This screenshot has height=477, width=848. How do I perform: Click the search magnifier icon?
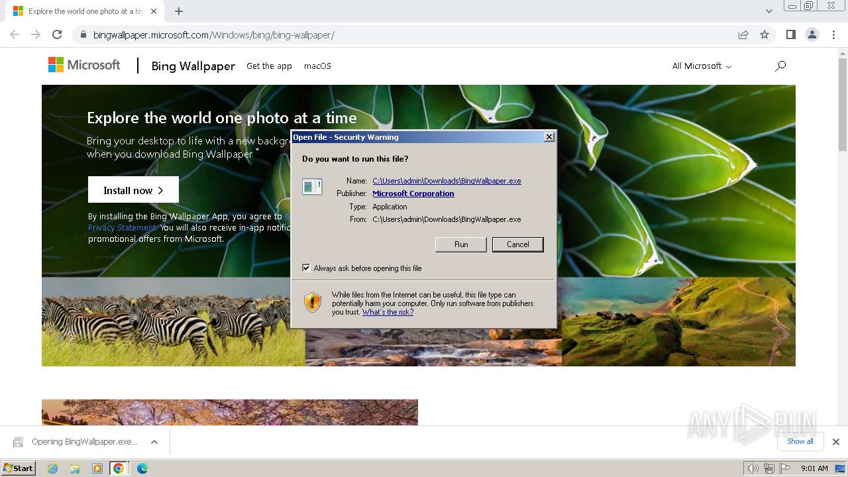(x=780, y=66)
